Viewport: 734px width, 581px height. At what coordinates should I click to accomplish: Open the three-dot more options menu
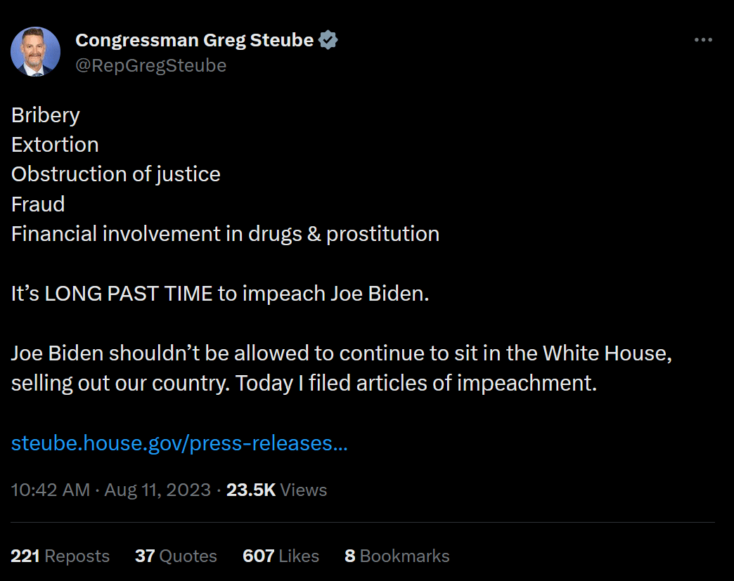click(x=703, y=40)
